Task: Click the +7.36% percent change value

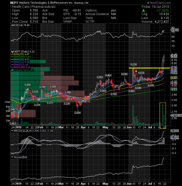Action: 163,10
